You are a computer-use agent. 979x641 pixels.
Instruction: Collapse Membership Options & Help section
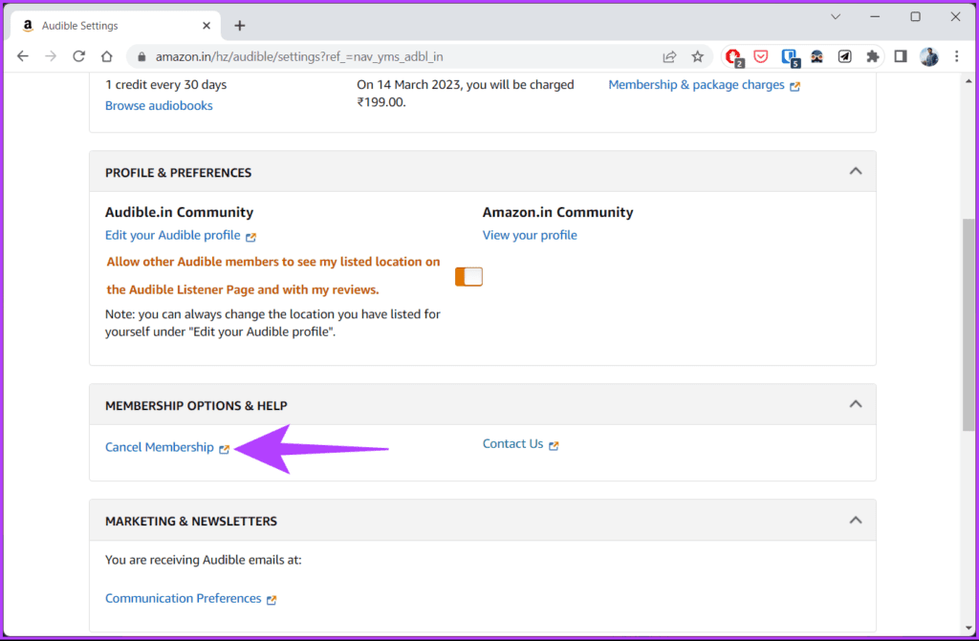click(x=856, y=404)
